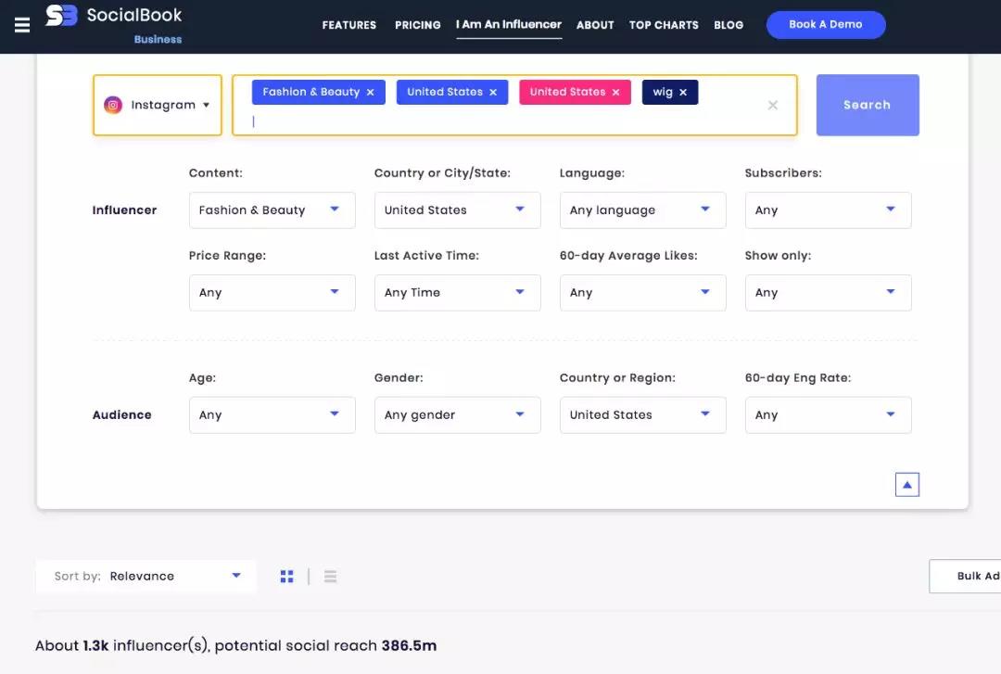The width and height of the screenshot is (1001, 674).
Task: Open the Country or City/State dropdown
Action: pos(457,210)
